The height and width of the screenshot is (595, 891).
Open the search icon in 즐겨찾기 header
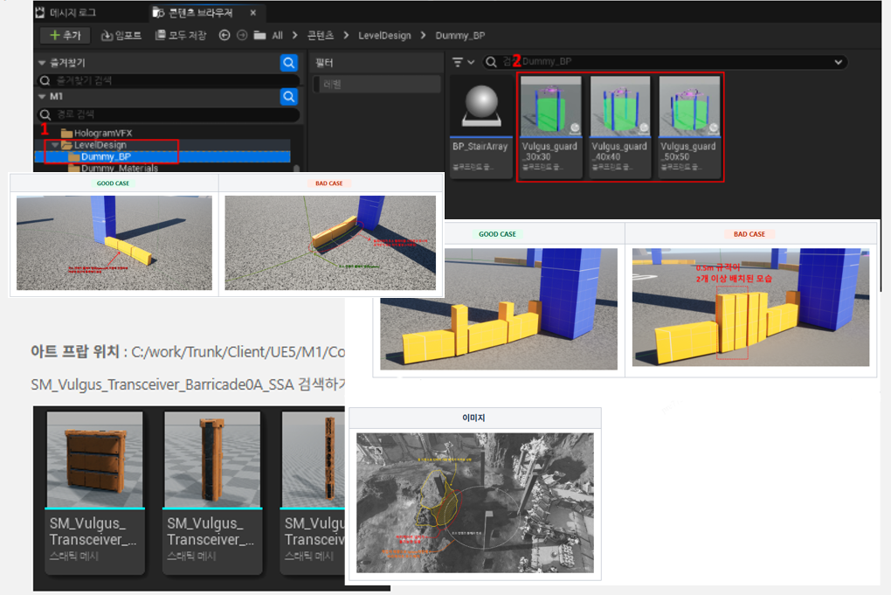[x=289, y=63]
